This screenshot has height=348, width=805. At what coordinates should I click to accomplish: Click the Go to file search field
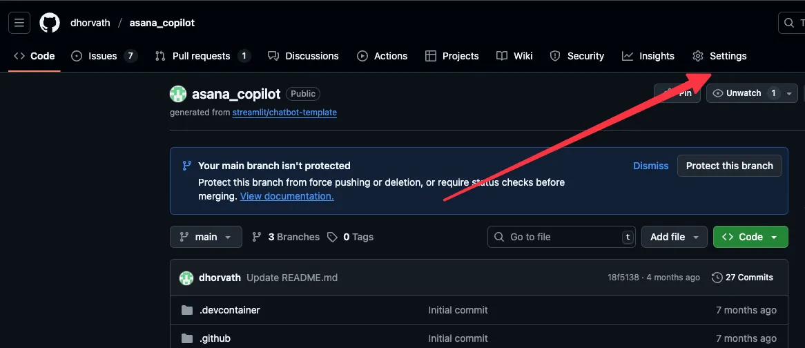[x=561, y=237]
